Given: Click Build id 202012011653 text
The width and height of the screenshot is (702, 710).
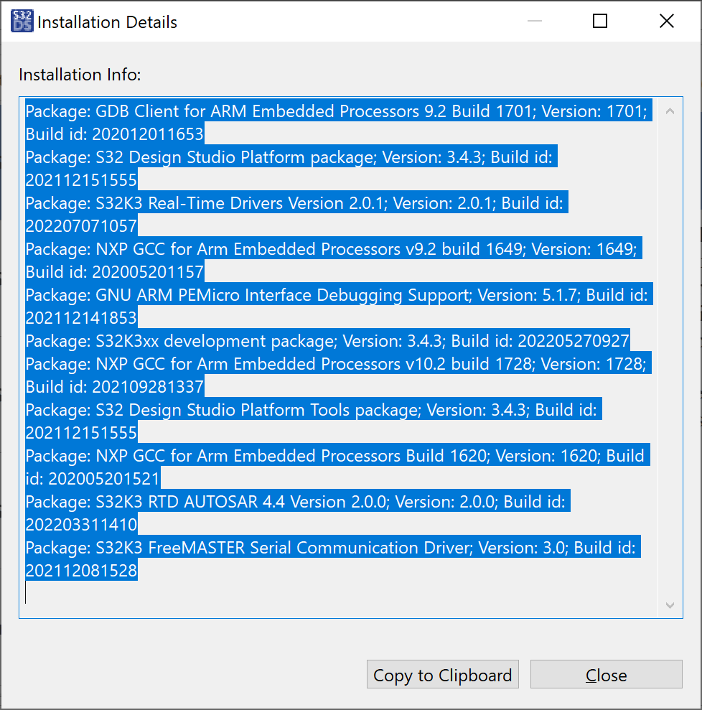Looking at the screenshot, I should tap(115, 134).
